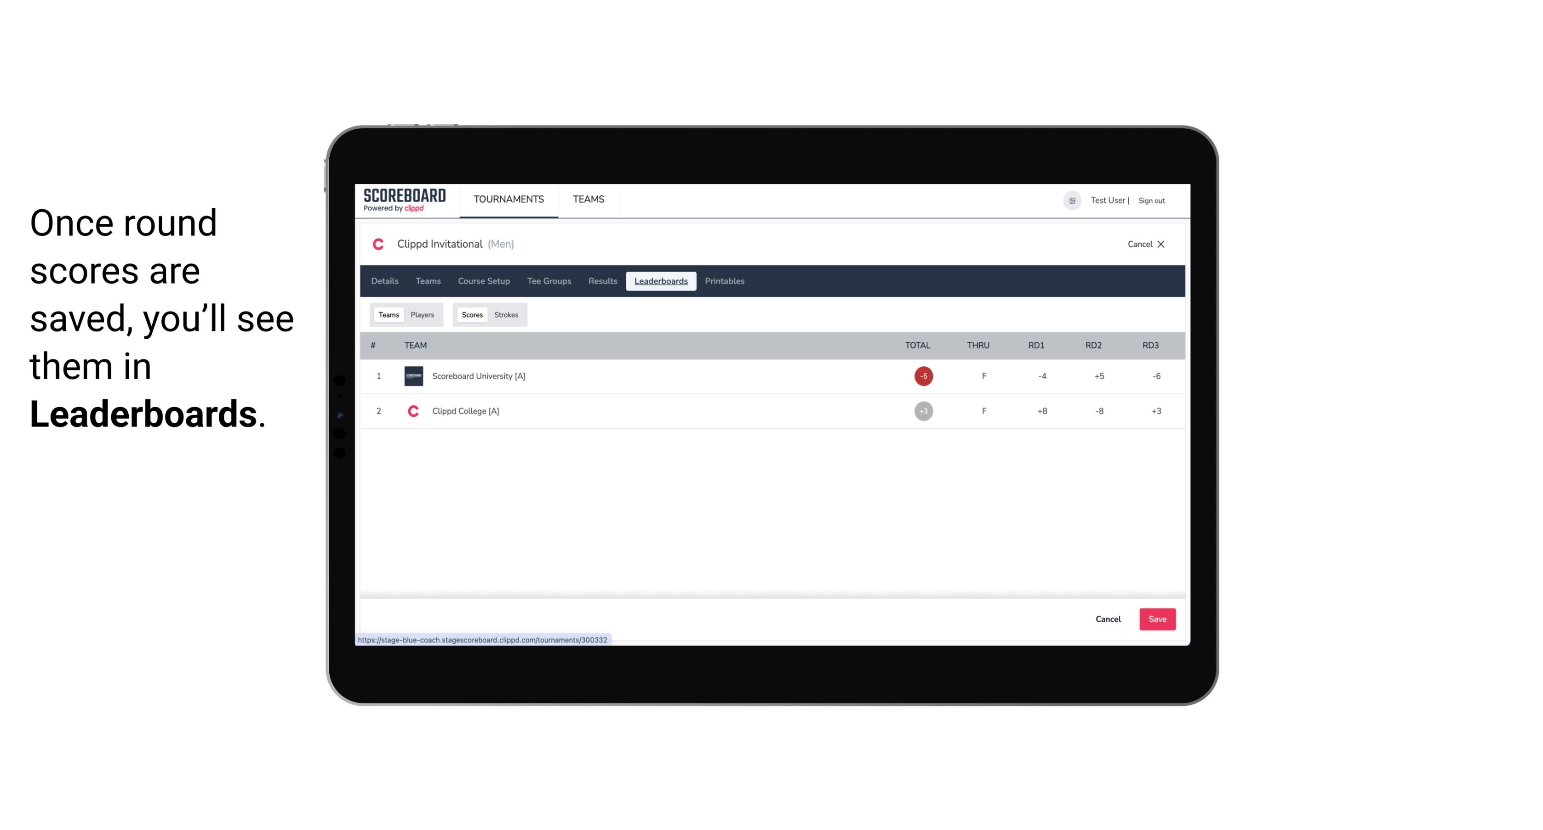The height and width of the screenshot is (830, 1543).
Task: Click the TOURNAMENTS menu item
Action: pos(508,199)
